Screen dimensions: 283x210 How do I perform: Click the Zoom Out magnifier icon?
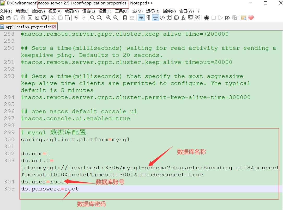tap(116, 18)
